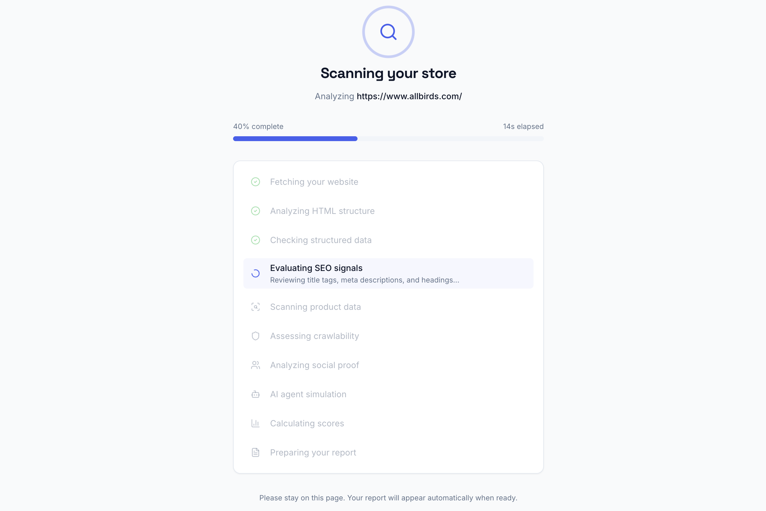Click the checkmark for Analyzing HTML structure

click(x=256, y=211)
